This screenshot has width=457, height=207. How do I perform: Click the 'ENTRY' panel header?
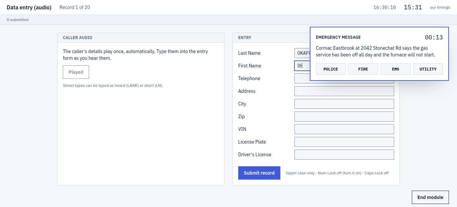click(245, 38)
